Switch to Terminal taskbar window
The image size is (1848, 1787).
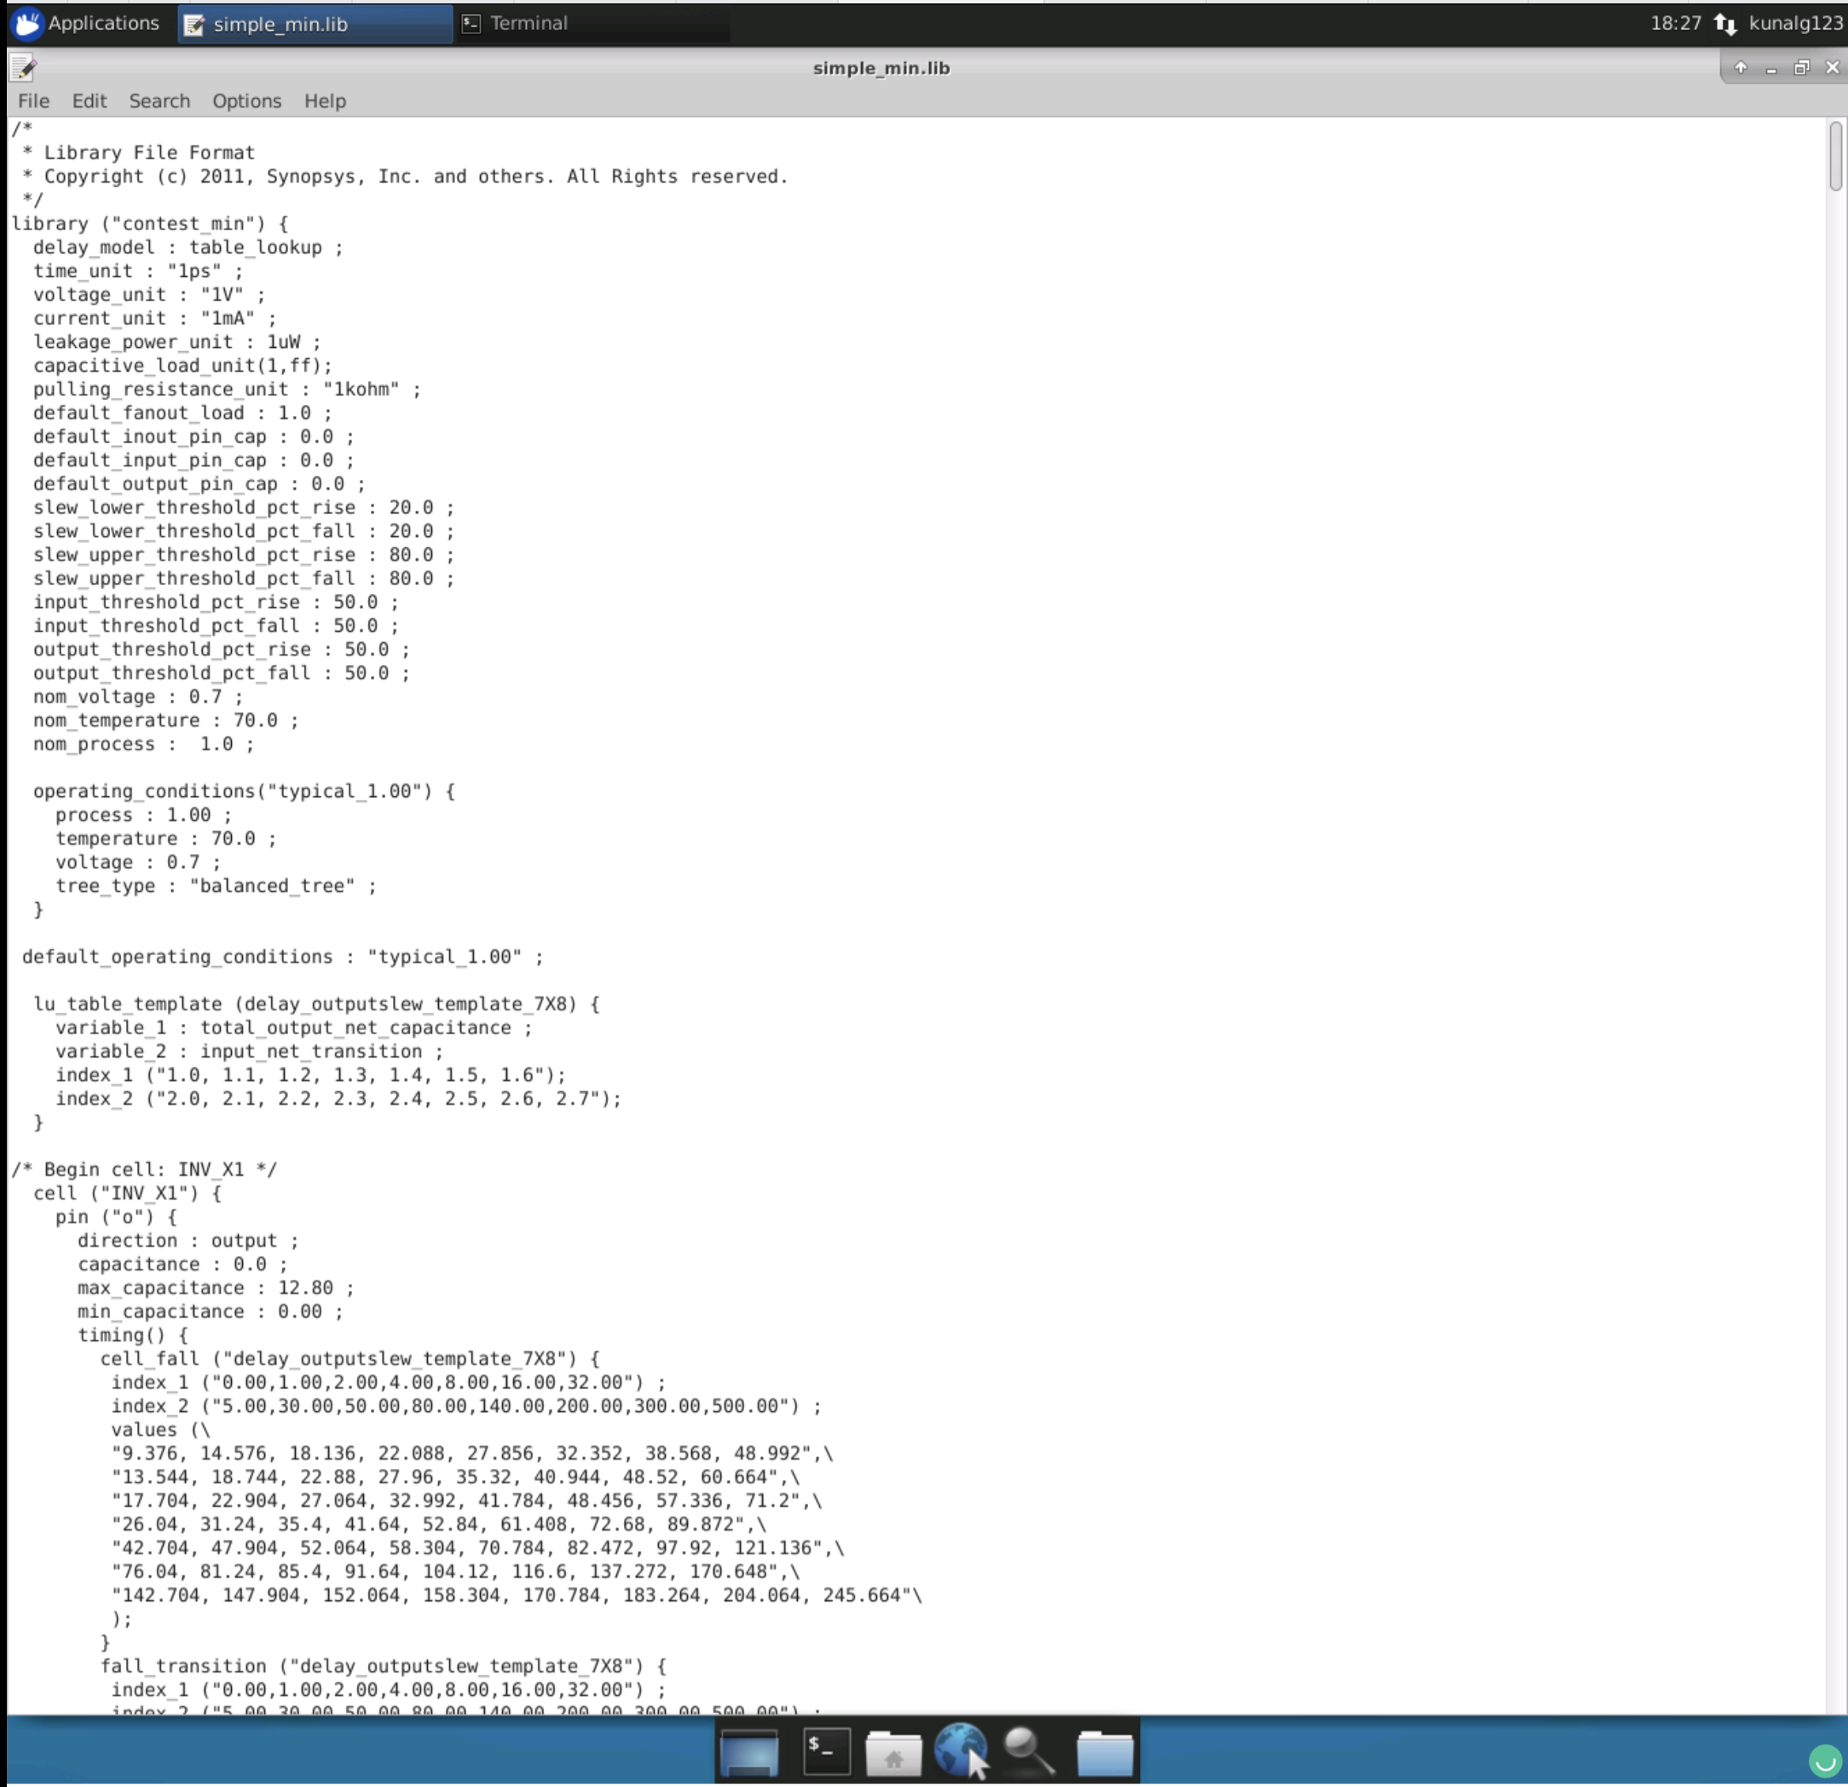point(593,24)
